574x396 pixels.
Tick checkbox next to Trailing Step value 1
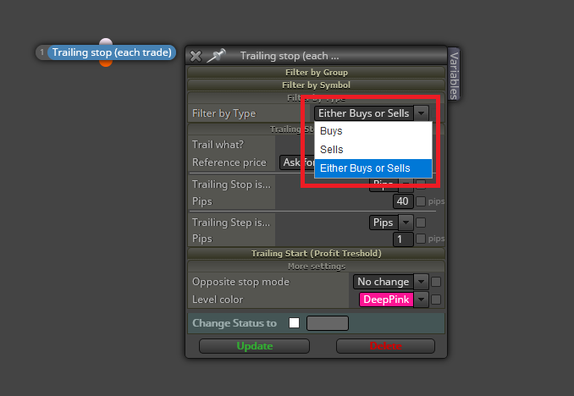[421, 239]
